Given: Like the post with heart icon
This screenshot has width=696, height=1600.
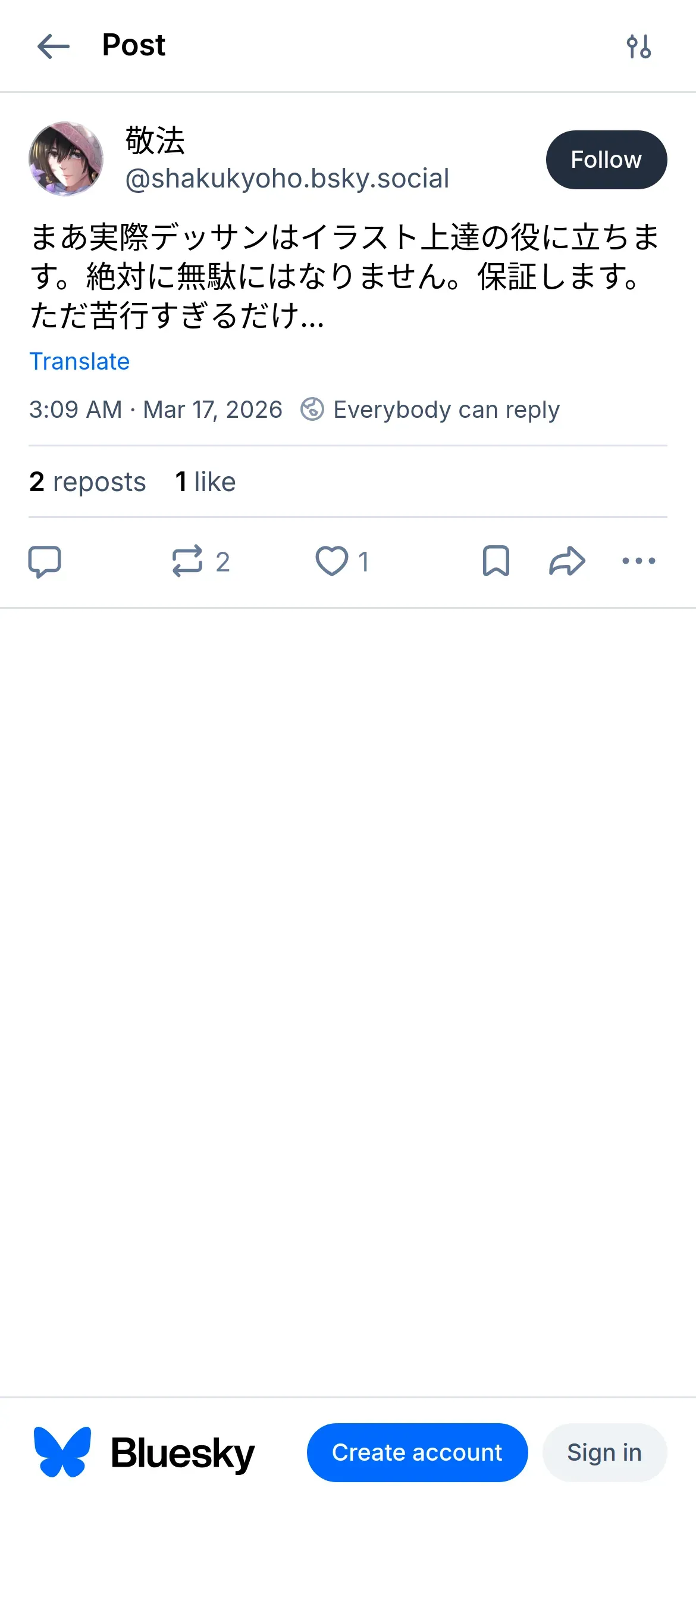Looking at the screenshot, I should coord(331,561).
